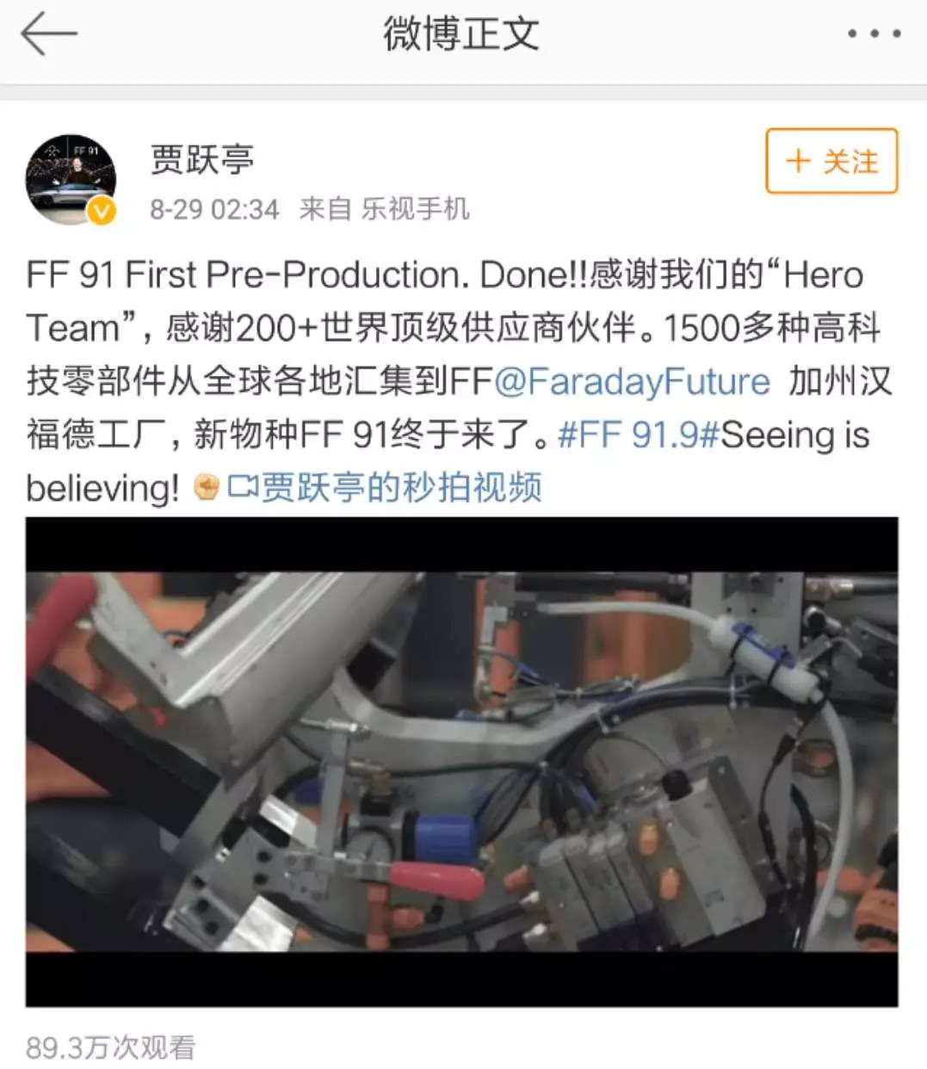This screenshot has height=1069, width=927.
Task: Tap the 乐视手机 source link
Action: pos(415,209)
